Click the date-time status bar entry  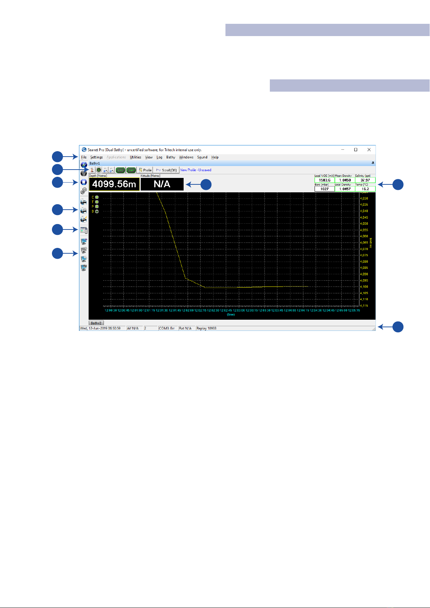[102, 328]
